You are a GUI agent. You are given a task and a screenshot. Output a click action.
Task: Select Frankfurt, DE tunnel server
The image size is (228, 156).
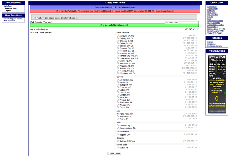pos(118,87)
